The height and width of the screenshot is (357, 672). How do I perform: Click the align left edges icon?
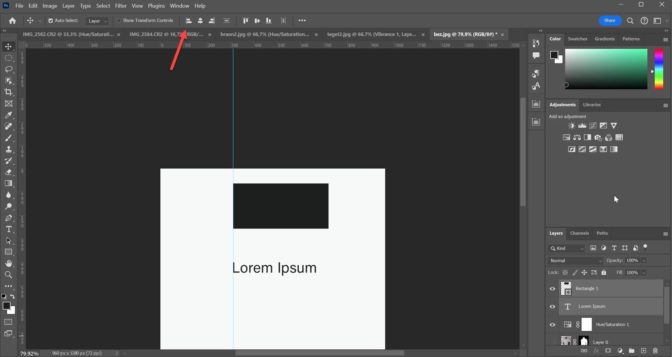[189, 20]
